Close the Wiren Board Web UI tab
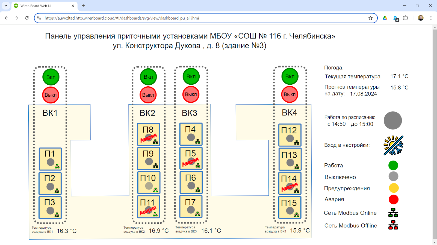Viewport: 437px width, 245px height. pyautogui.click(x=73, y=6)
